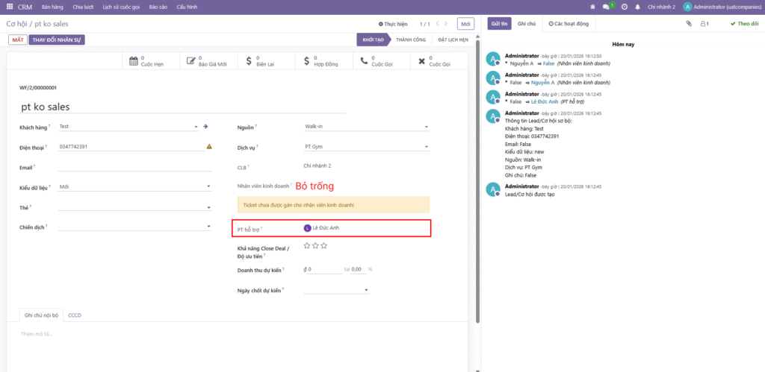Click the Email input field

[134, 167]
